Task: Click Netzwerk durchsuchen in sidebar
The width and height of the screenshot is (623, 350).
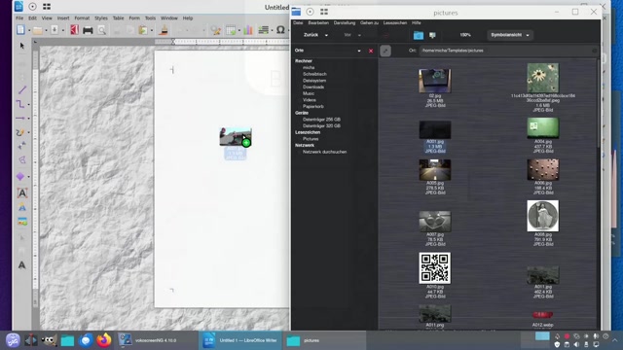Action: coord(324,152)
